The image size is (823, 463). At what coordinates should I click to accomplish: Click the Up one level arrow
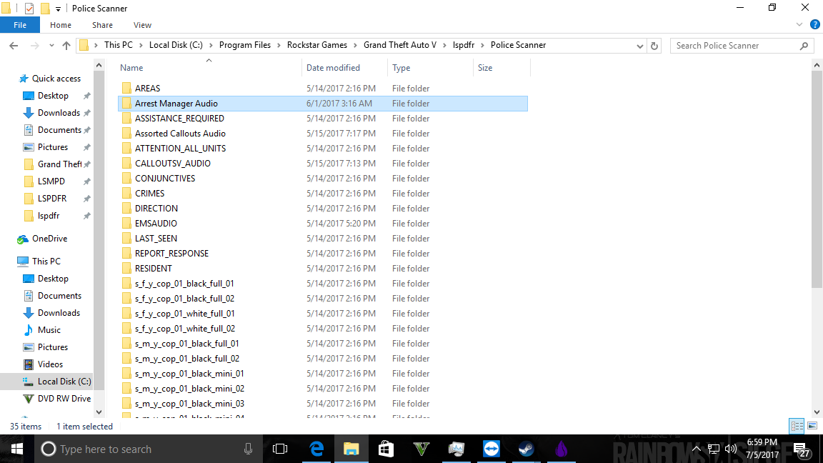[x=66, y=46]
